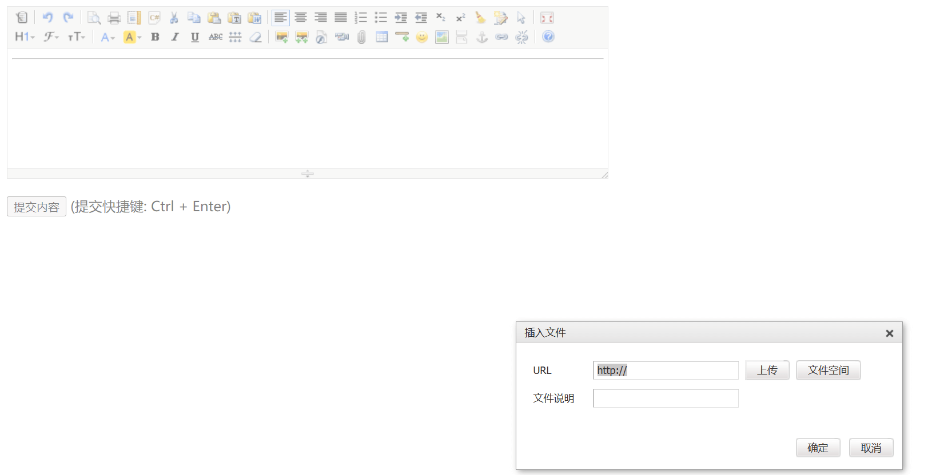Open the H1 heading dropdown
Image resolution: width=936 pixels, height=475 pixels.
(25, 37)
